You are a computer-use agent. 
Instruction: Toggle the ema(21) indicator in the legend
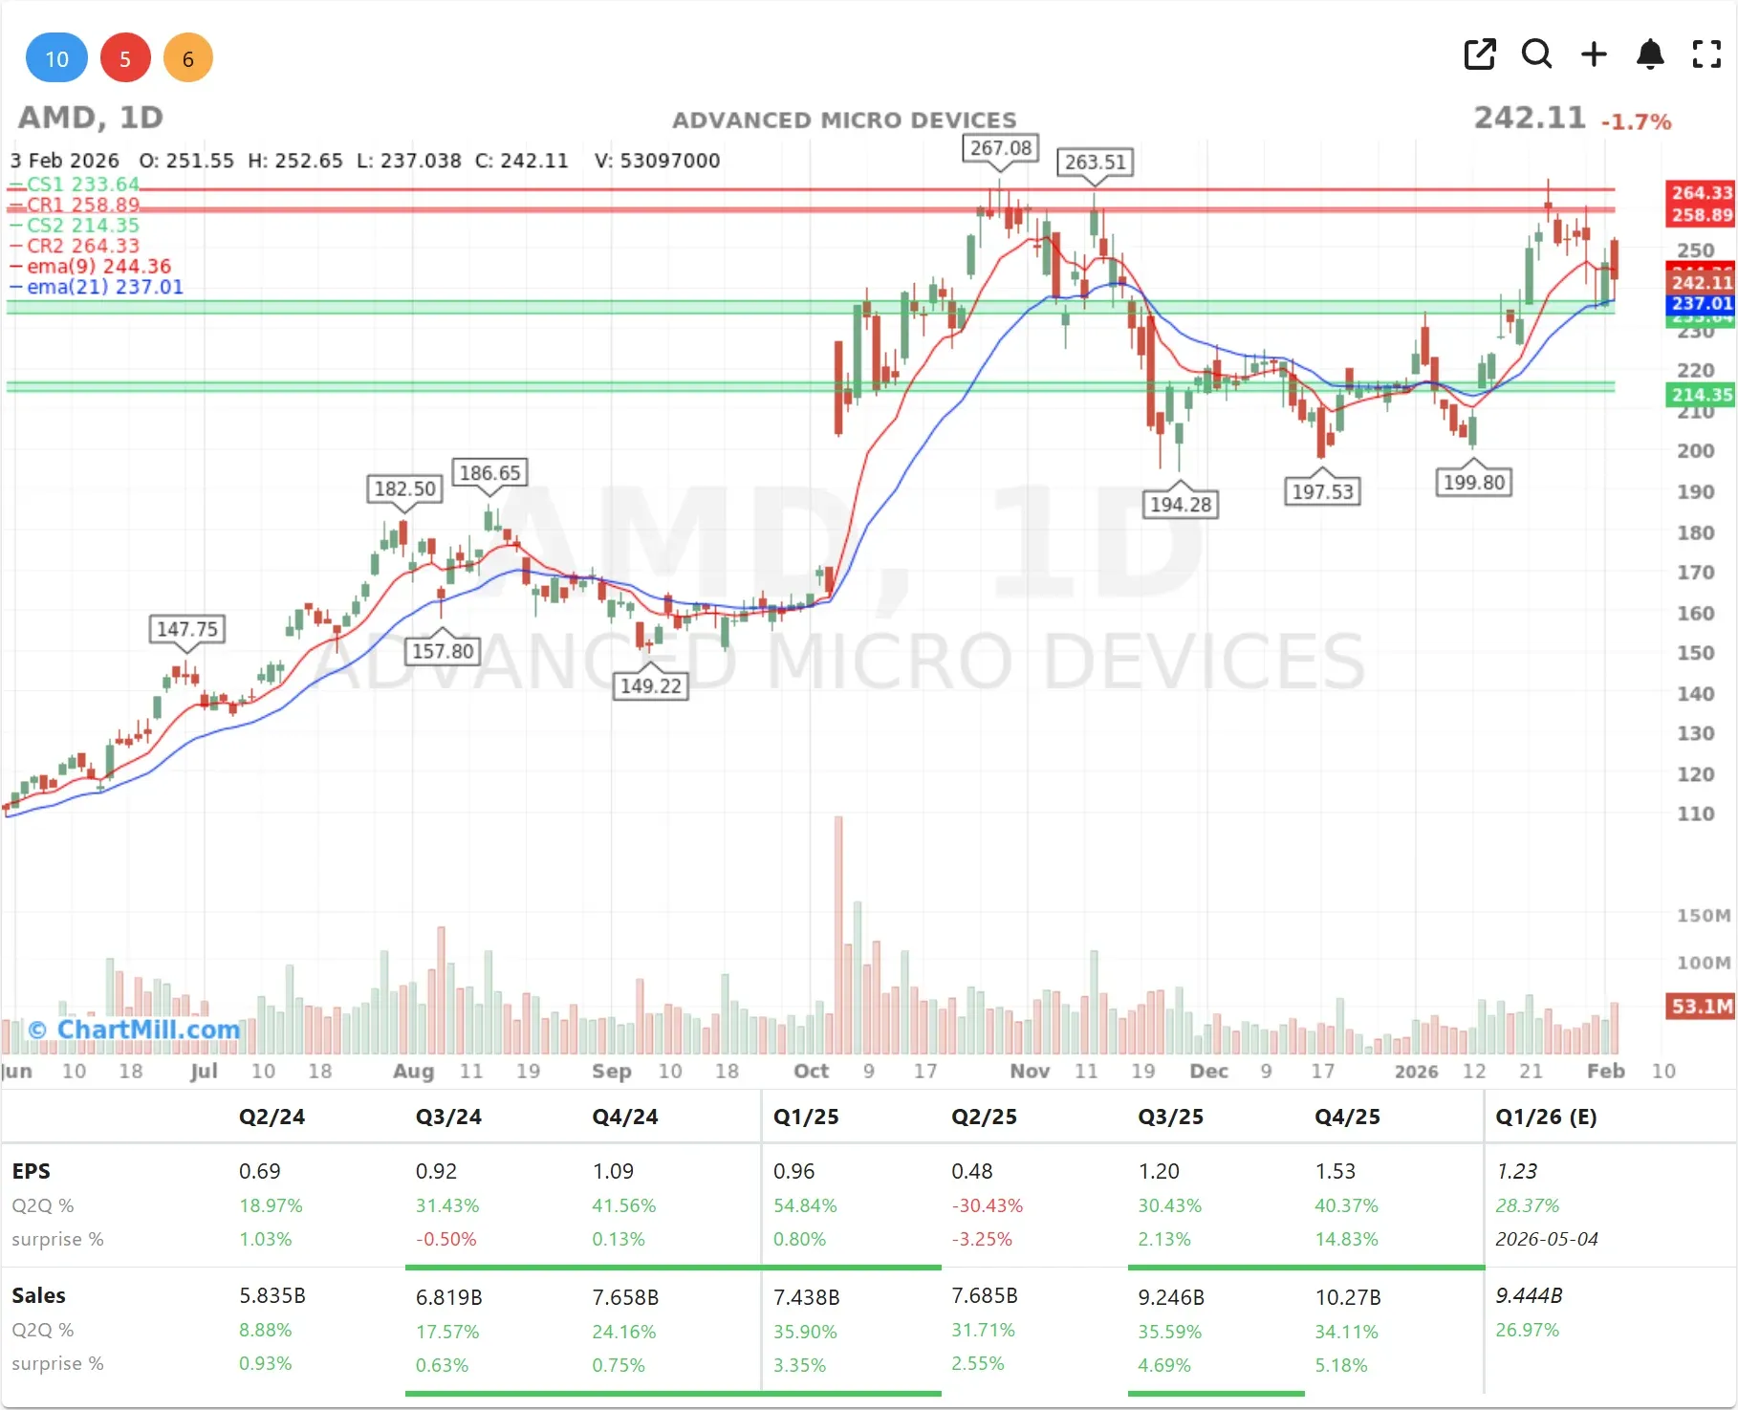click(97, 287)
